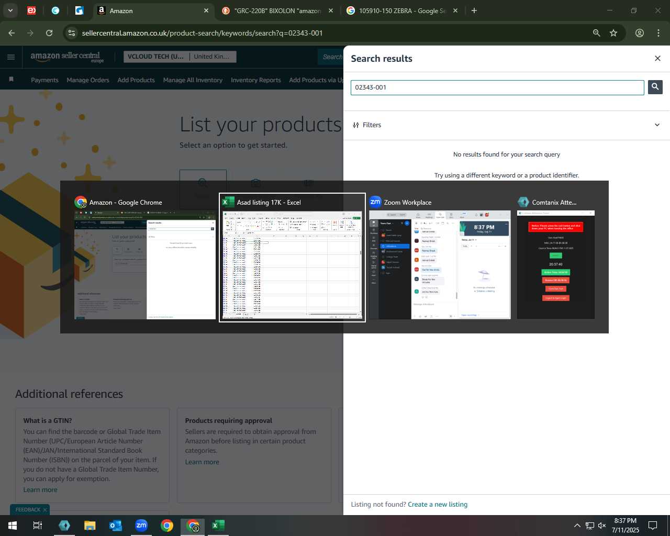The height and width of the screenshot is (536, 670).
Task: Open Excel from taskbar
Action: point(218,526)
